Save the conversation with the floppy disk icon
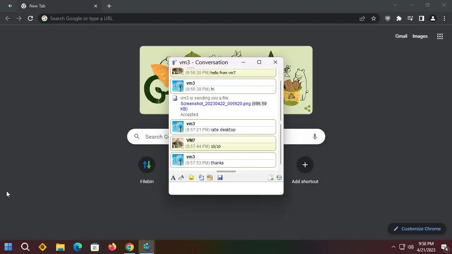Screen dimensions: 452x254 (220, 177)
